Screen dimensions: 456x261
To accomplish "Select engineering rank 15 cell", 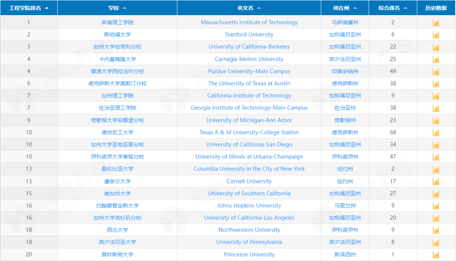I will [x=29, y=194].
